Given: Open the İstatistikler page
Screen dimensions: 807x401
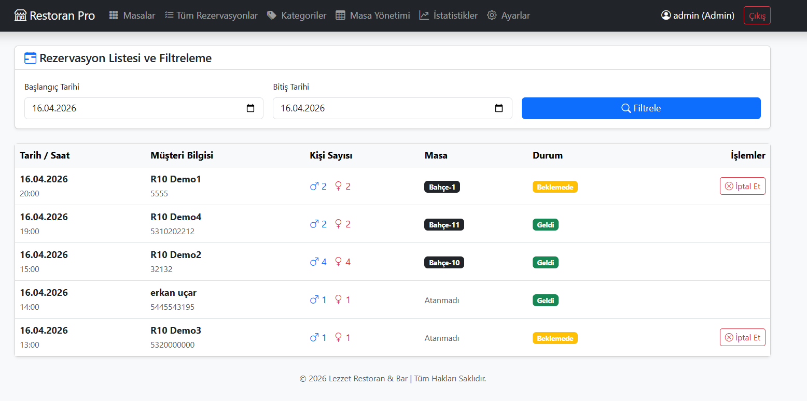Looking at the screenshot, I should pos(449,16).
